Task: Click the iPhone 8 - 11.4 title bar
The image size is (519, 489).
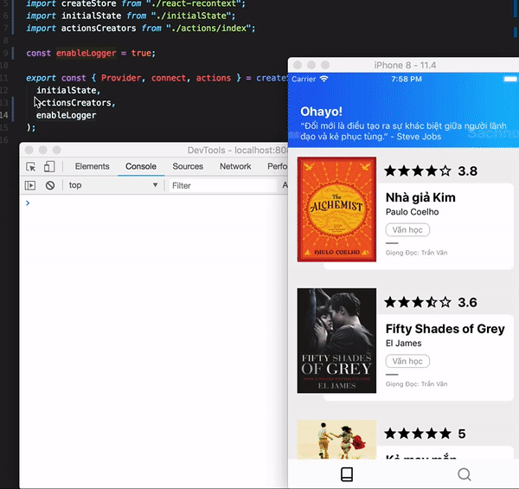Action: (x=405, y=65)
